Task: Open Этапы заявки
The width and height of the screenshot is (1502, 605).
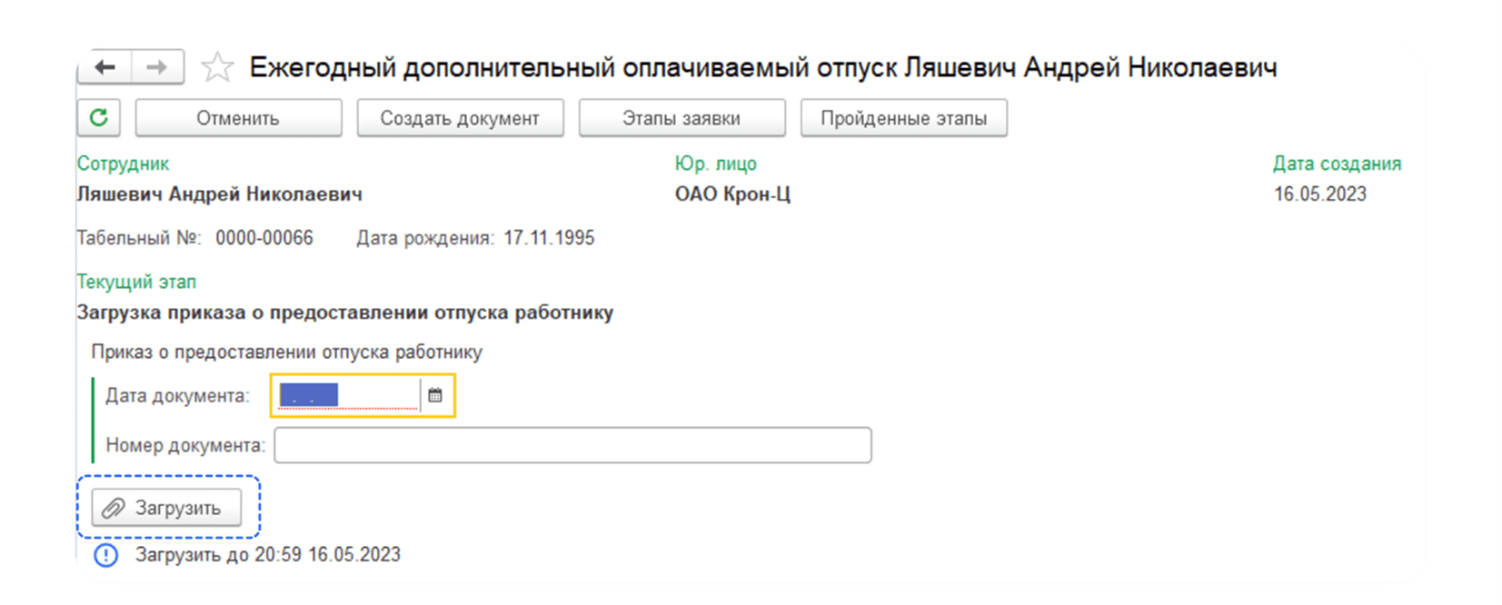Action: click(x=681, y=118)
